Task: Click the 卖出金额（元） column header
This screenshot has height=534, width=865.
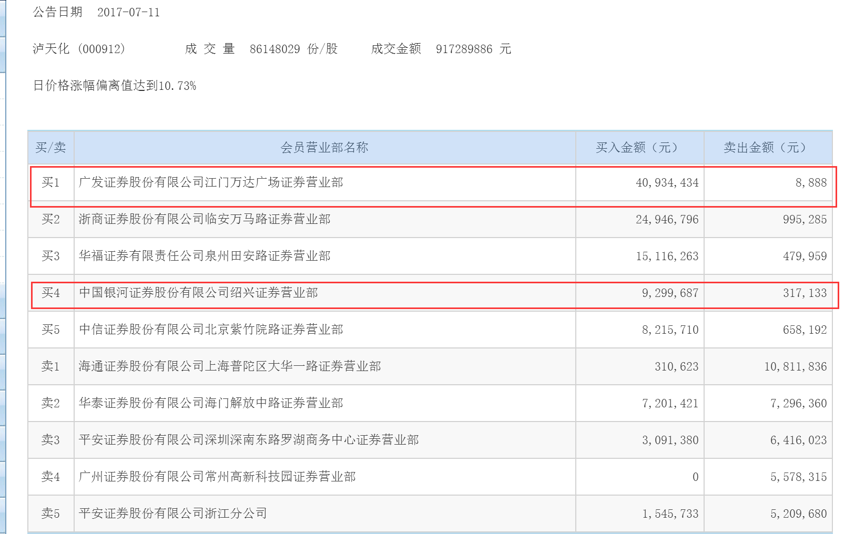Action: [768, 148]
